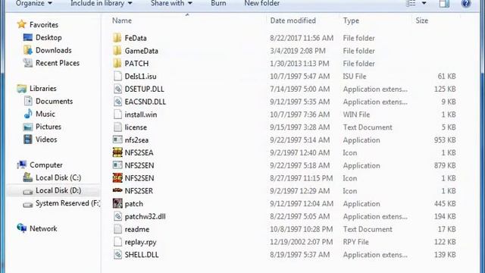Open the FeData folder icon
485x273 pixels.
tap(117, 38)
